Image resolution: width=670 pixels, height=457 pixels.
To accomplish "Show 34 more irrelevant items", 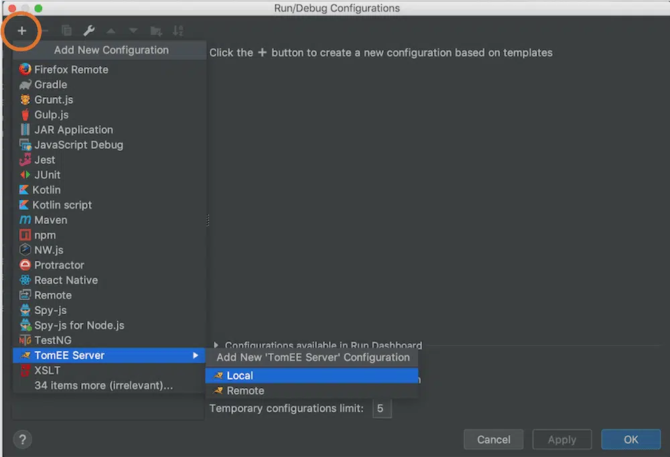I will pos(103,385).
